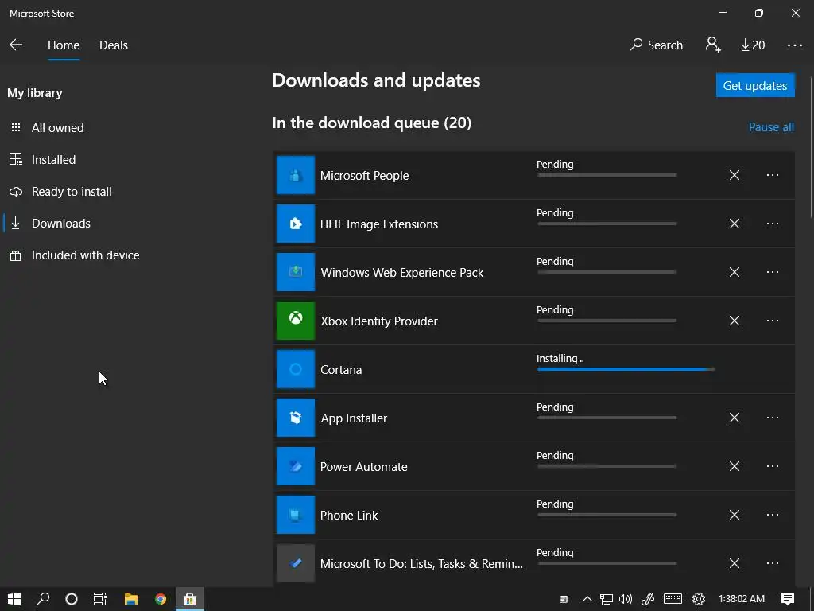
Task: Open more options for Phone Link
Action: pos(773,515)
